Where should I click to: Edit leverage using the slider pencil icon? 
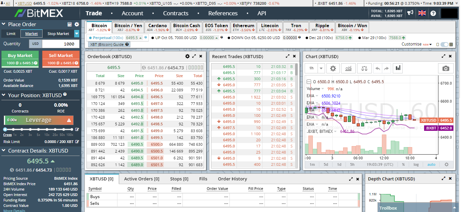pos(77,129)
